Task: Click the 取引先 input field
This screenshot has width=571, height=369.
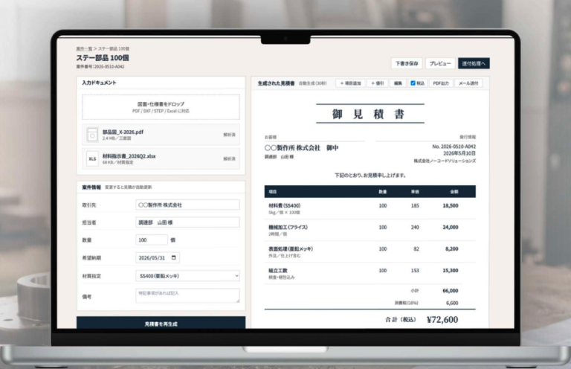Action: [x=187, y=205]
